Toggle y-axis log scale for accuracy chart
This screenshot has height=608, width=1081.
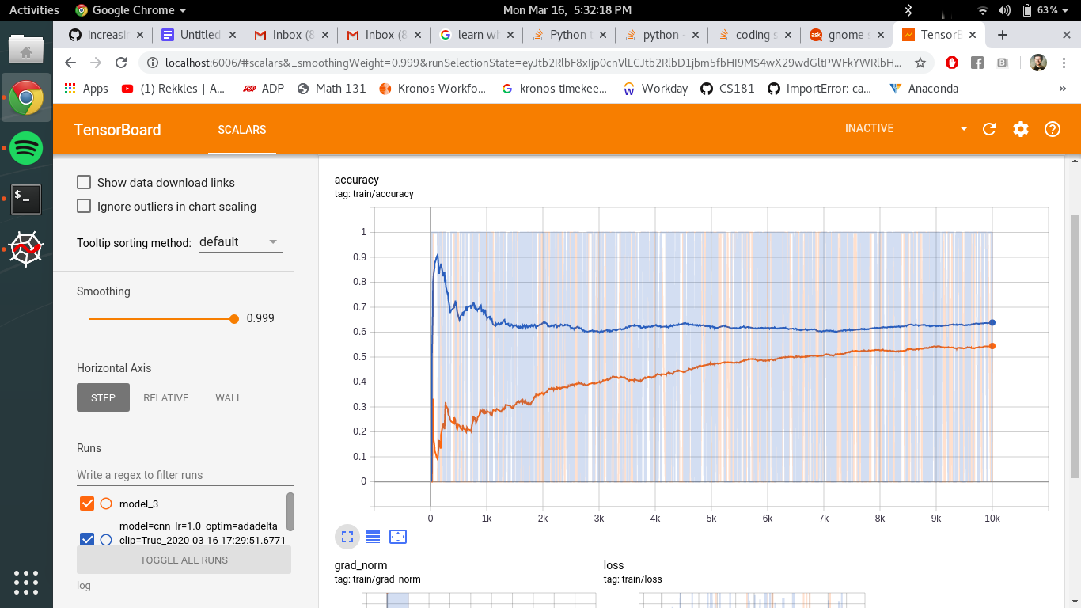[x=373, y=537]
